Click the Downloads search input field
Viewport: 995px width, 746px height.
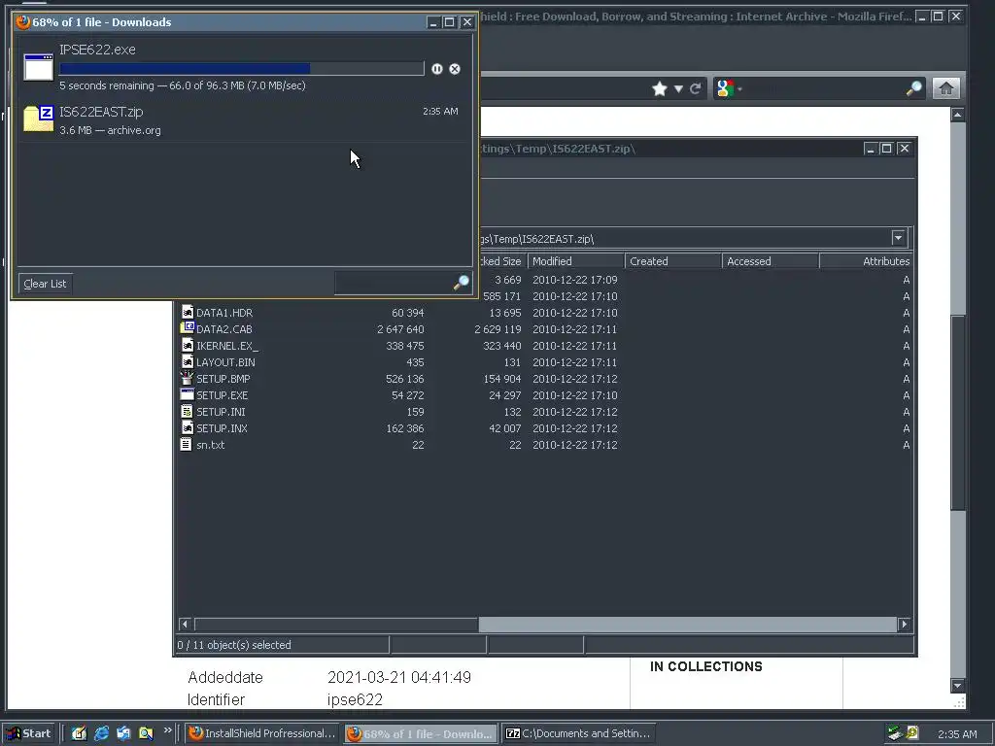coord(394,283)
